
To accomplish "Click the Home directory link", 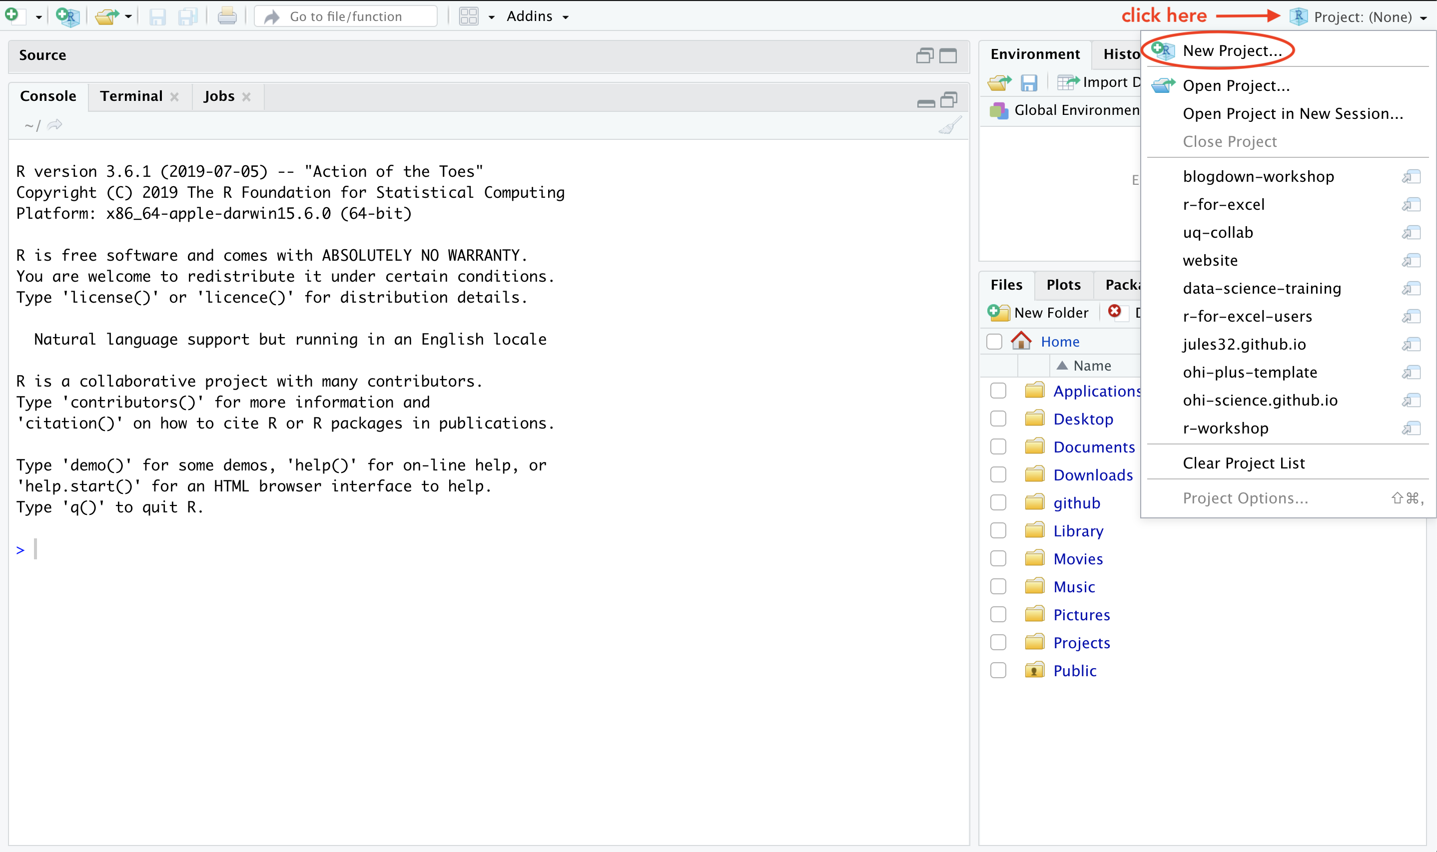I will point(1060,342).
